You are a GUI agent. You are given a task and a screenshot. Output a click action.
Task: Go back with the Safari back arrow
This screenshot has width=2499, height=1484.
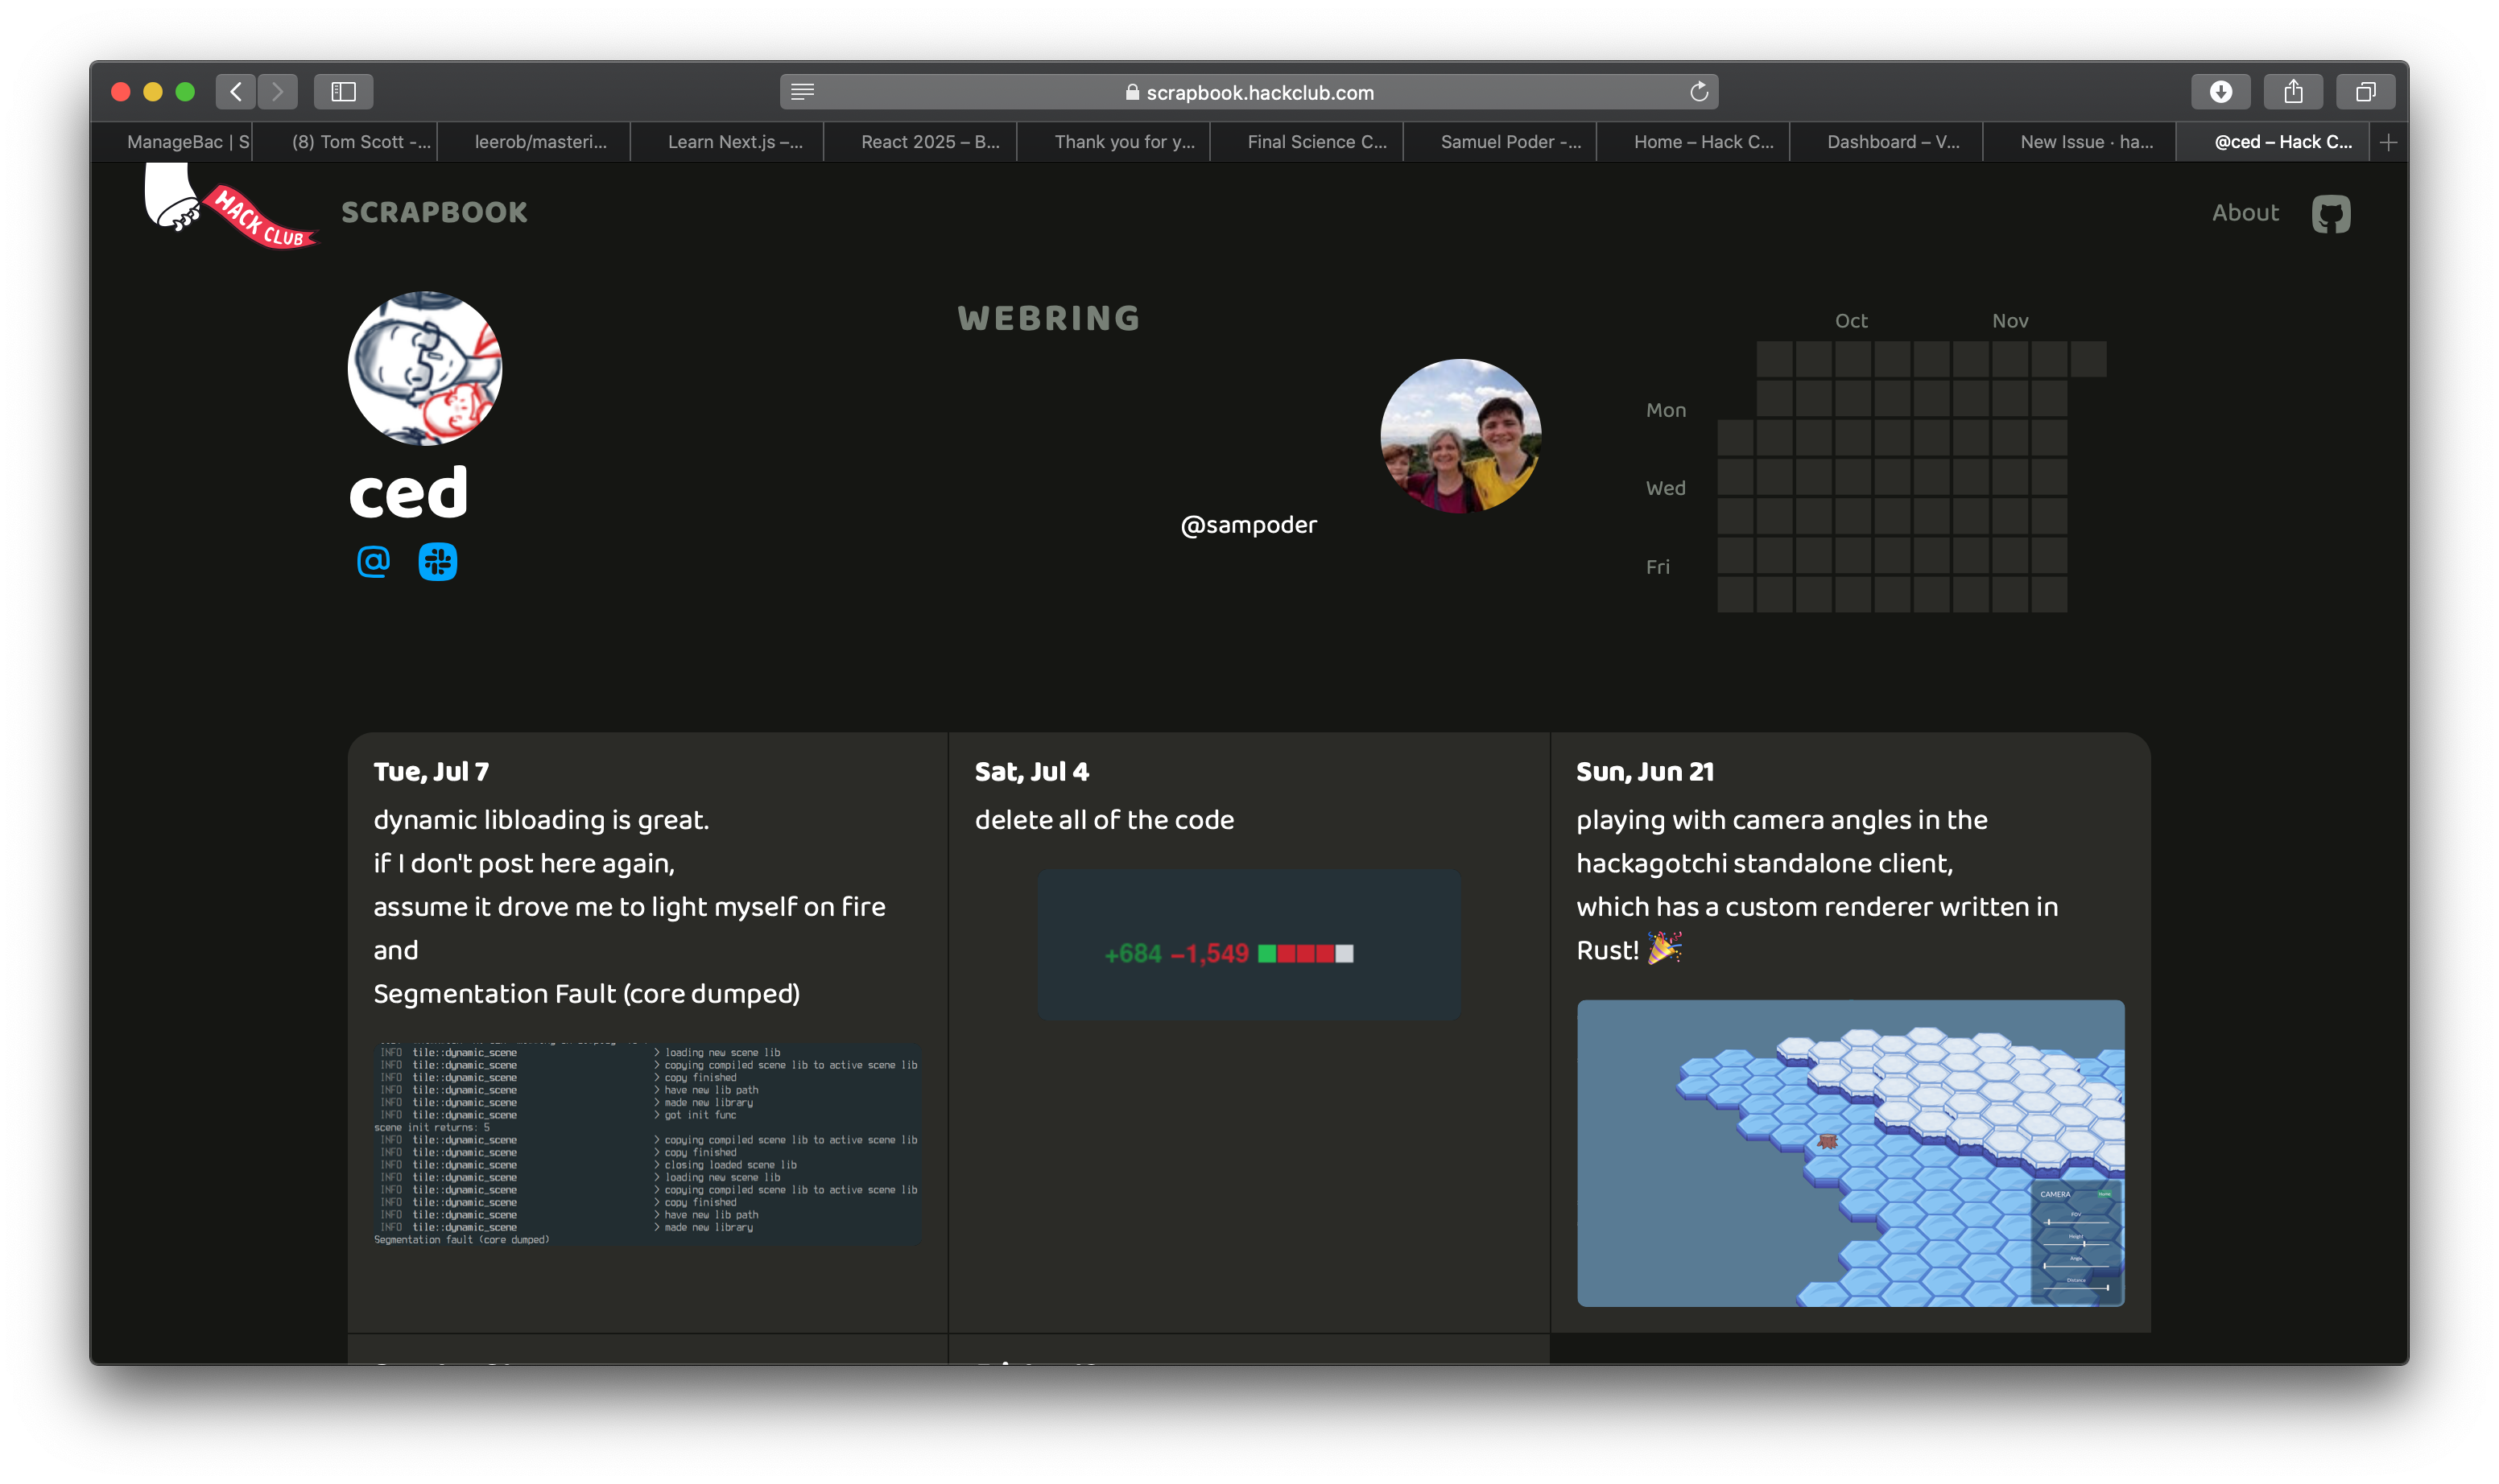tap(236, 92)
